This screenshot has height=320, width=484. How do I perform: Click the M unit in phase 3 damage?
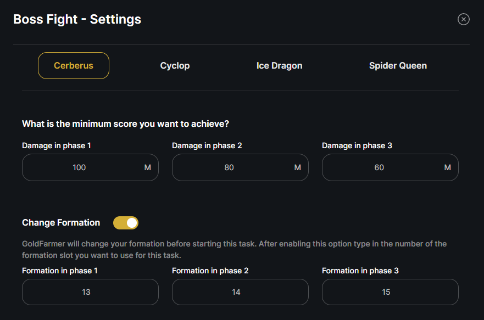448,167
